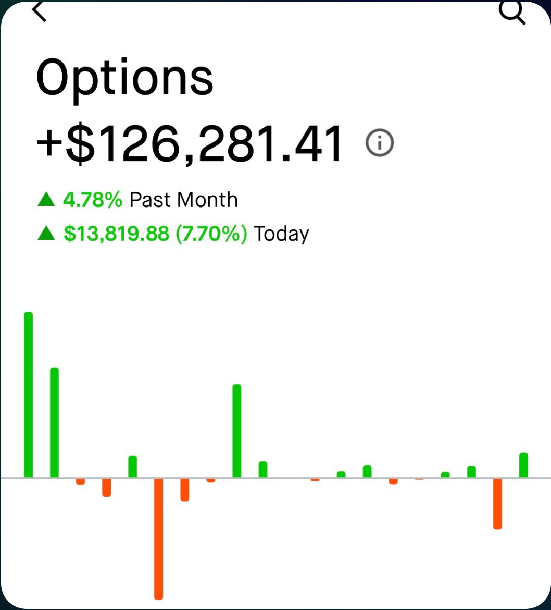Click the Past Month label
551x610 pixels.
coord(183,200)
